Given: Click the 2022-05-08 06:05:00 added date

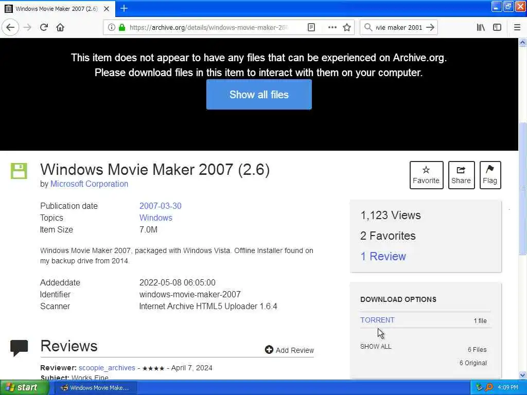Looking at the screenshot, I should point(178,282).
